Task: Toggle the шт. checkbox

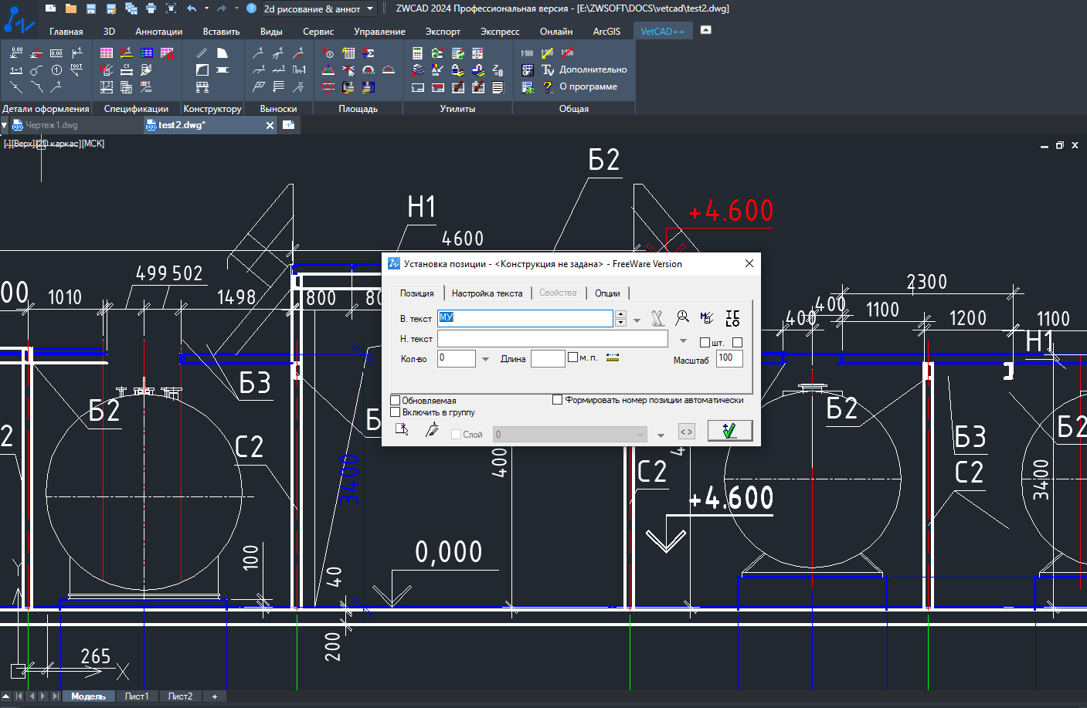Action: pyautogui.click(x=705, y=342)
